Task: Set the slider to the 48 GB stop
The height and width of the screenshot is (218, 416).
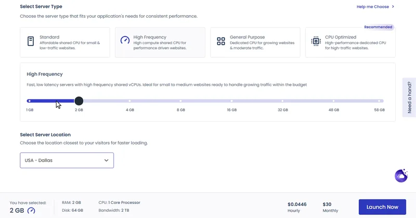Action: coord(333,101)
